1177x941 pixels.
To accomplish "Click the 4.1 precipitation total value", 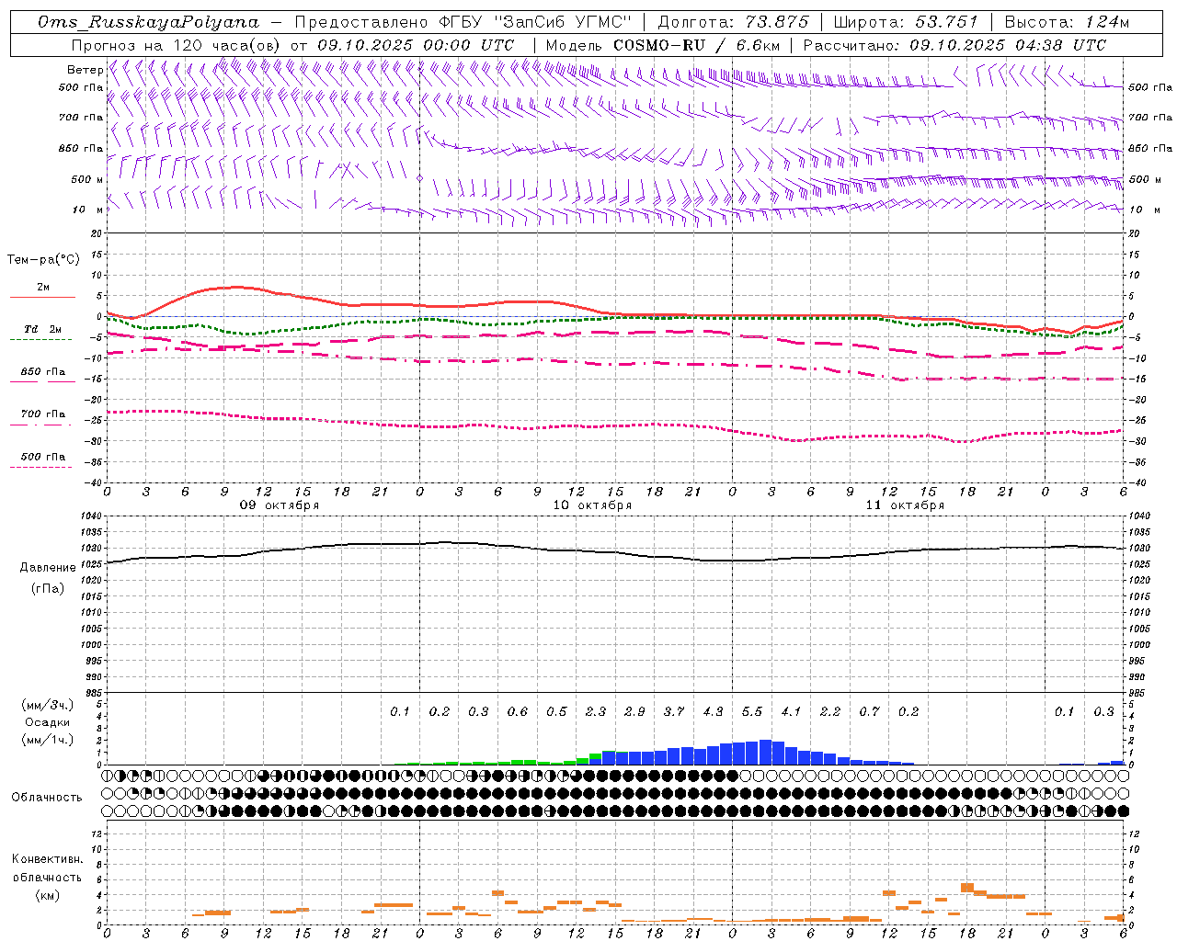I will (x=791, y=711).
